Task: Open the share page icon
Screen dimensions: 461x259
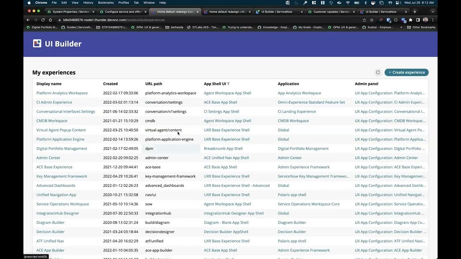Action: (364, 20)
